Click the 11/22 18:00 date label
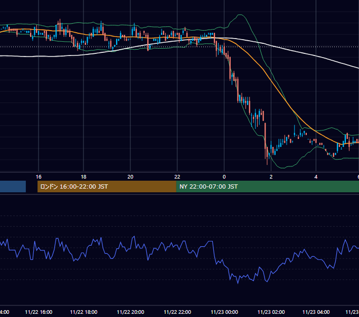This screenshot has width=359, height=317. (x=83, y=312)
